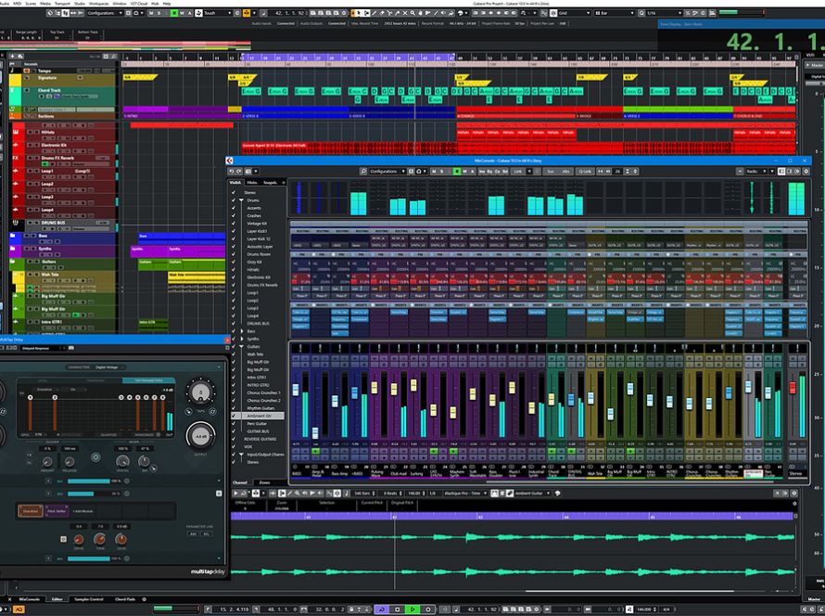Image resolution: width=825 pixels, height=616 pixels.
Task: Toggle green Read automation in project toolbar
Action: point(174,13)
